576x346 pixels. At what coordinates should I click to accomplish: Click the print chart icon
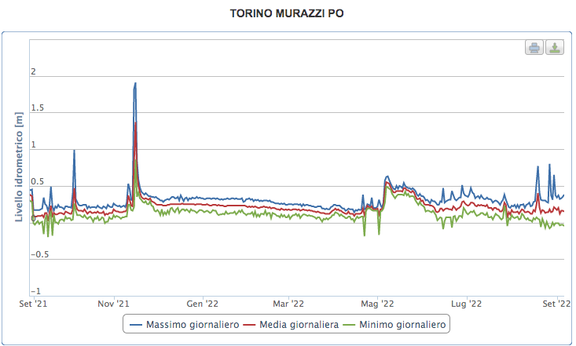pos(534,48)
